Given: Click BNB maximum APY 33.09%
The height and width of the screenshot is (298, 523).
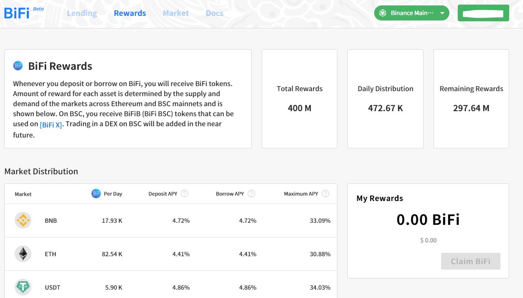Looking at the screenshot, I should [320, 220].
